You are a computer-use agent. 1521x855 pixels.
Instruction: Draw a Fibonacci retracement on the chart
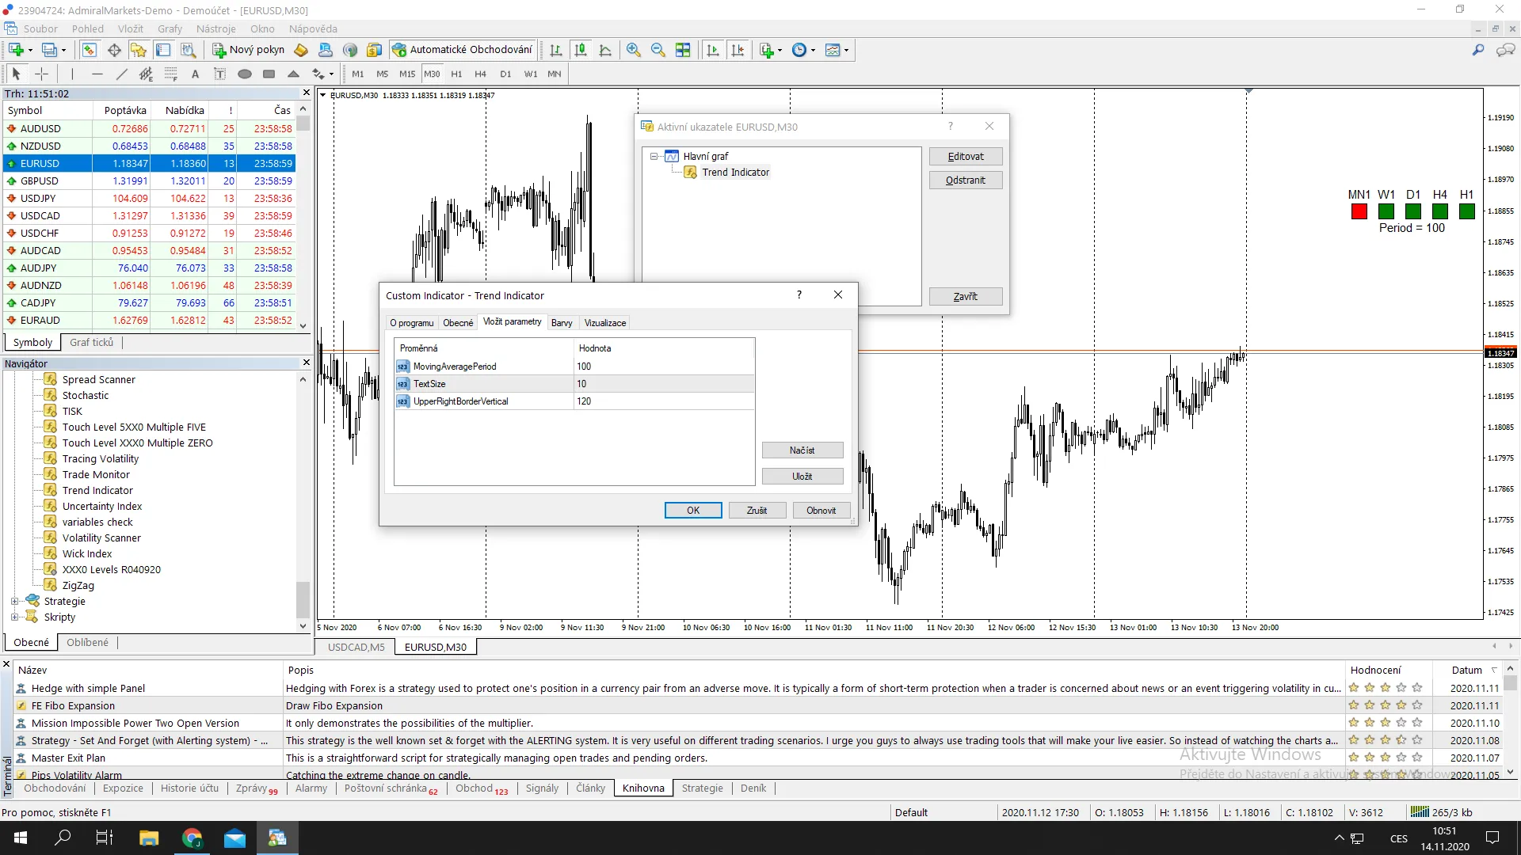point(170,74)
